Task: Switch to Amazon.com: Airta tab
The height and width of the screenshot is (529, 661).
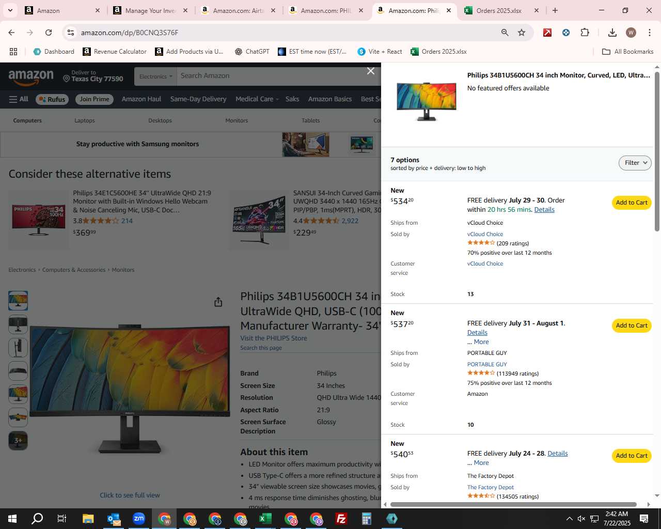Action: pyautogui.click(x=239, y=10)
